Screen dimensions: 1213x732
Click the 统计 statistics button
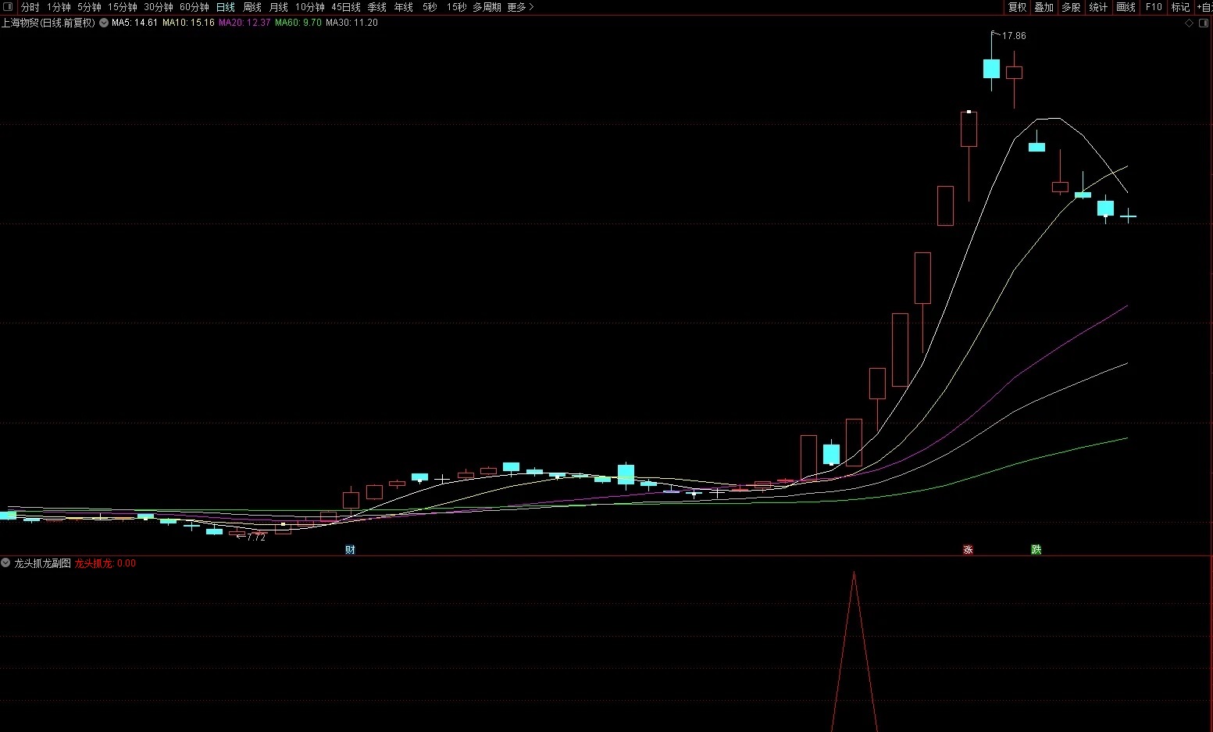click(1098, 7)
